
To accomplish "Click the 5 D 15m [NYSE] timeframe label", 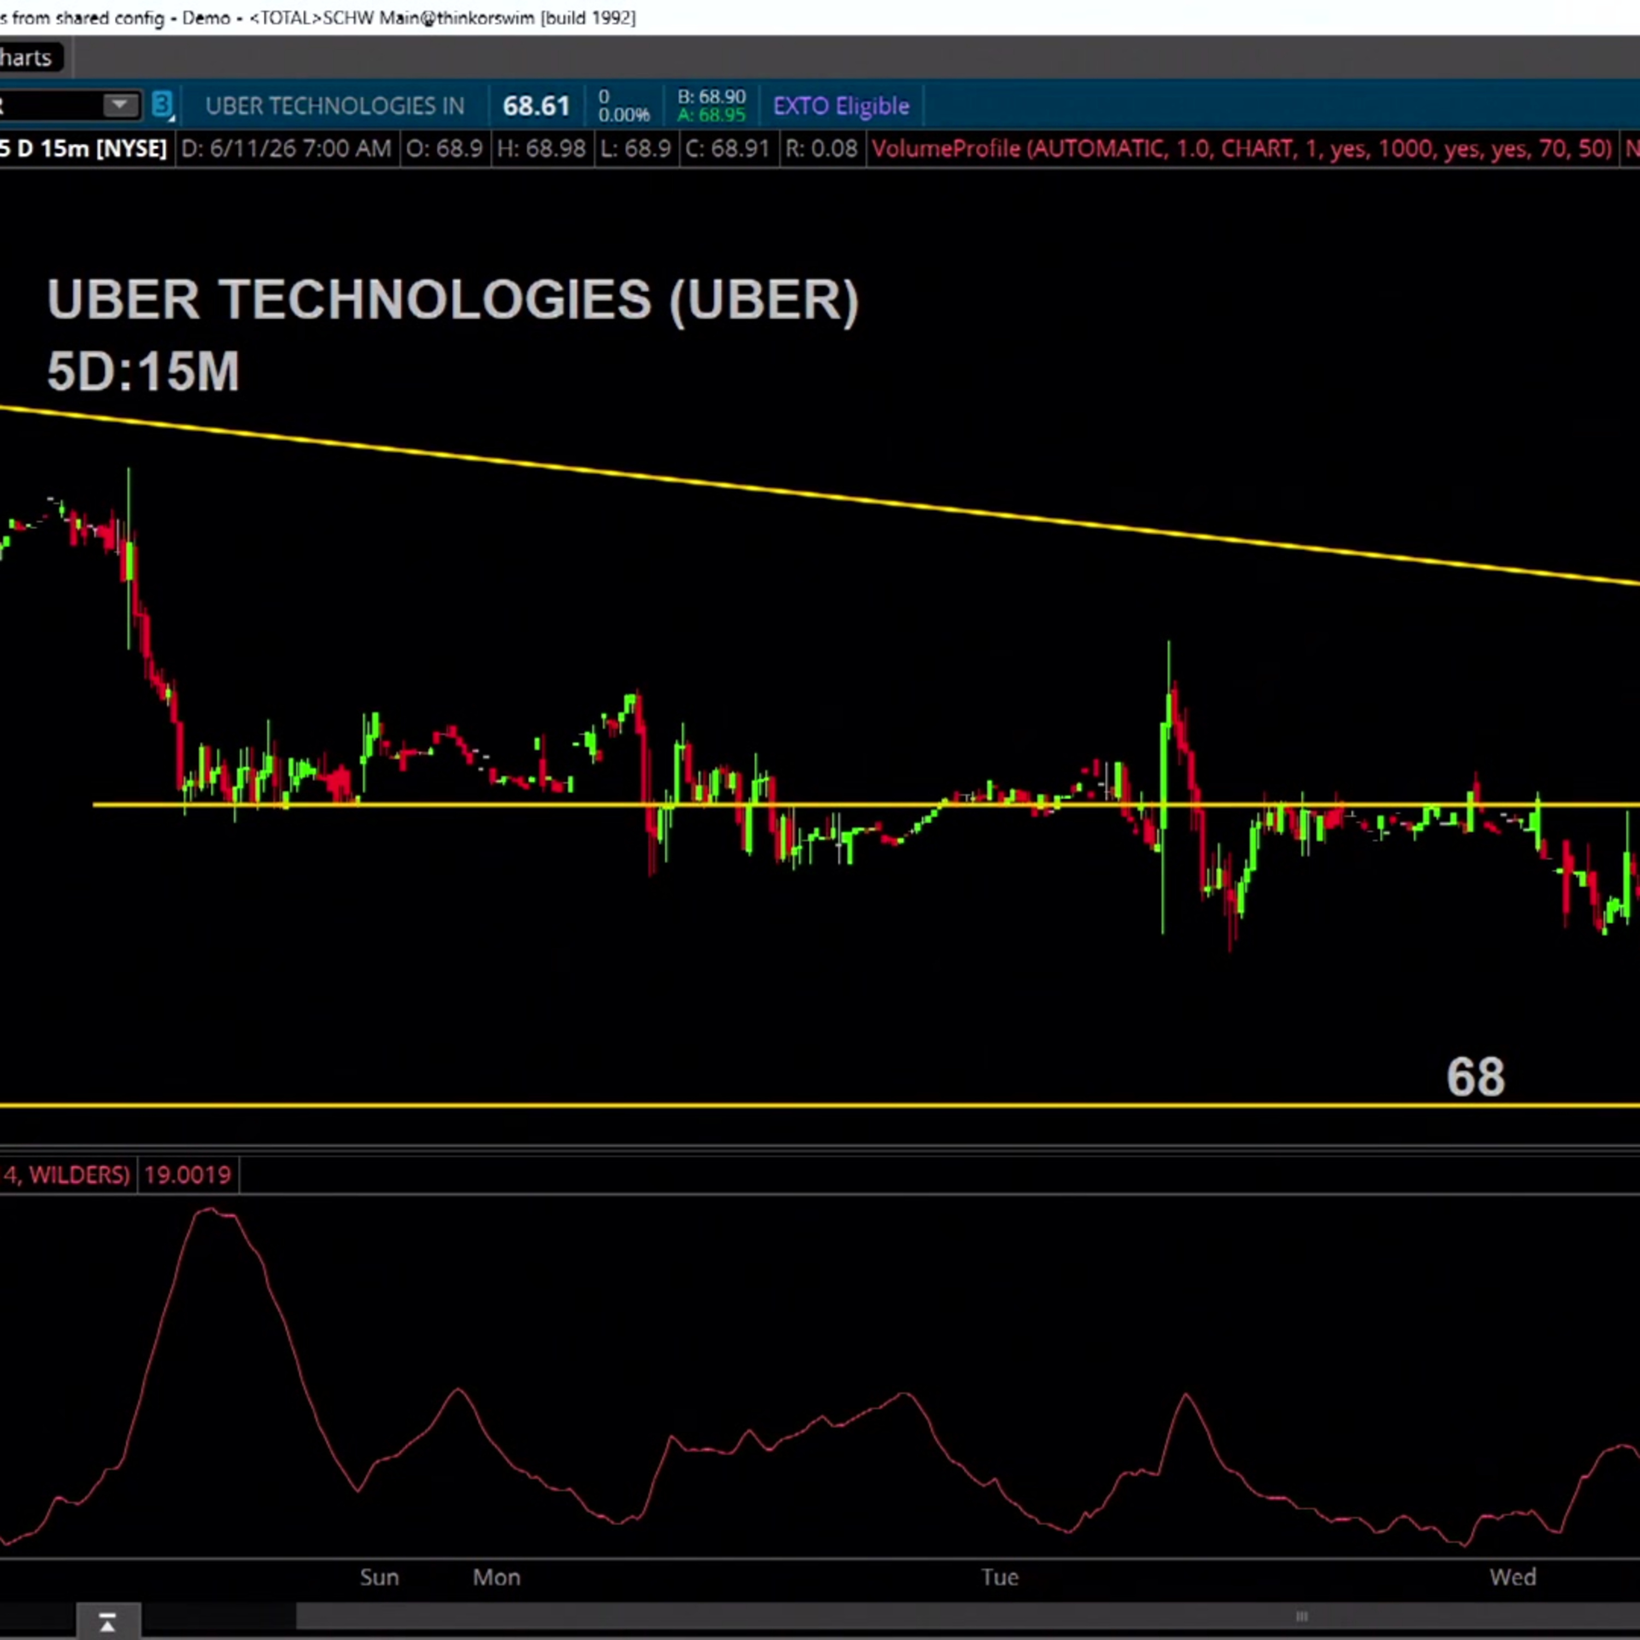I will pyautogui.click(x=83, y=149).
